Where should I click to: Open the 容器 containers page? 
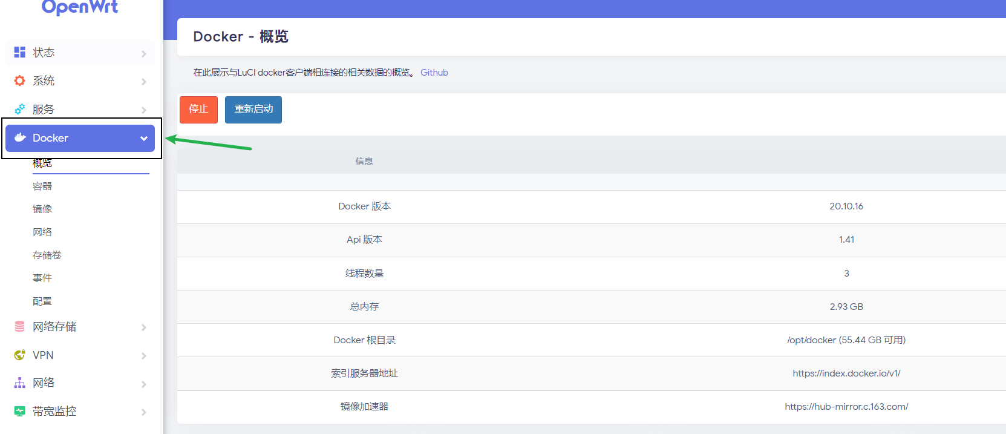[x=42, y=186]
